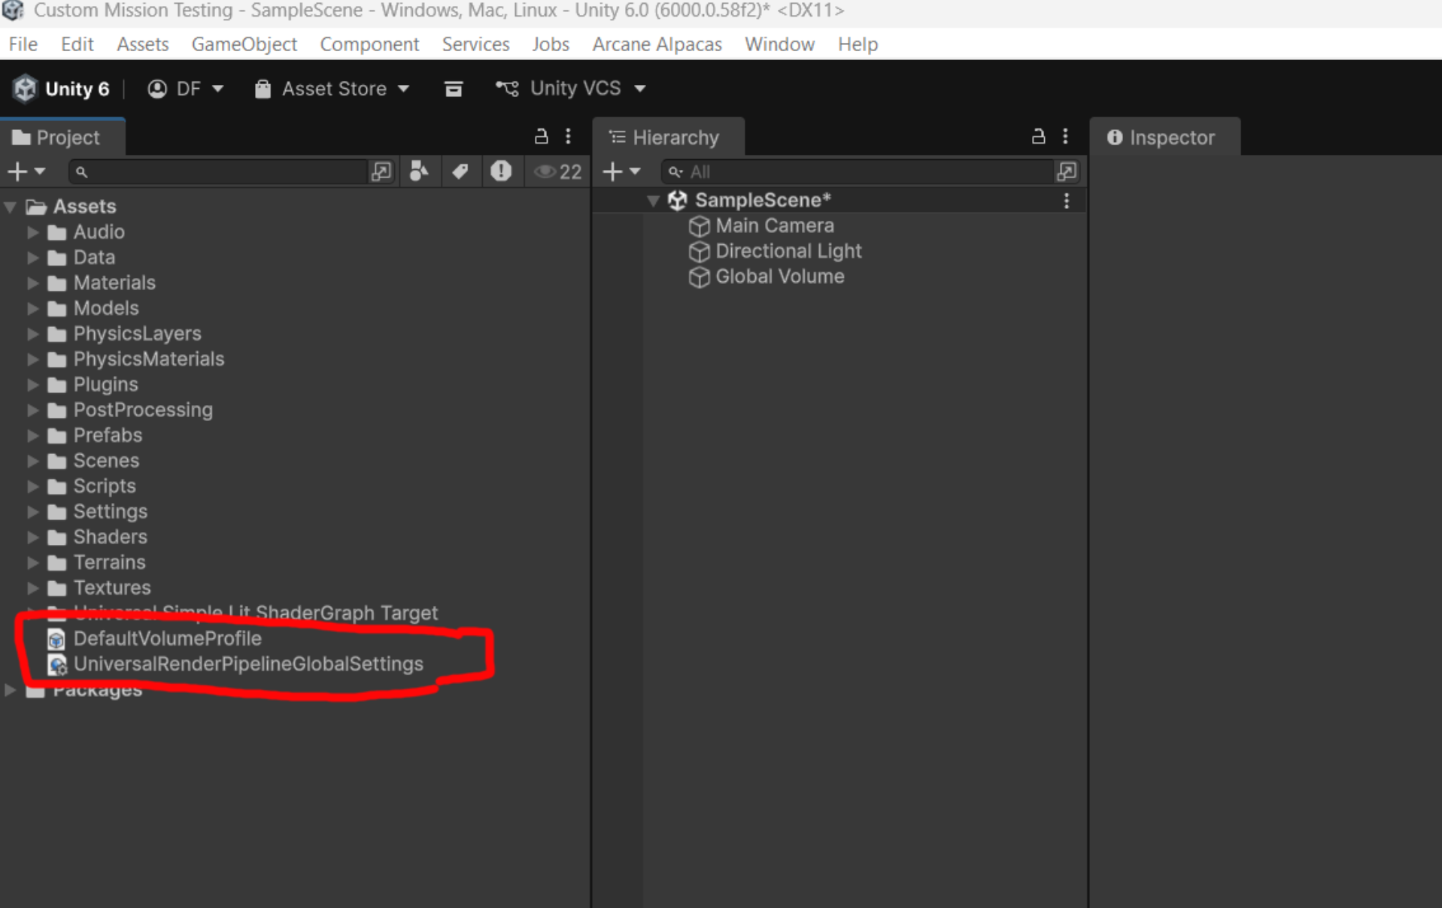1442x908 pixels.
Task: Click the Search by Label tag icon
Action: click(460, 171)
